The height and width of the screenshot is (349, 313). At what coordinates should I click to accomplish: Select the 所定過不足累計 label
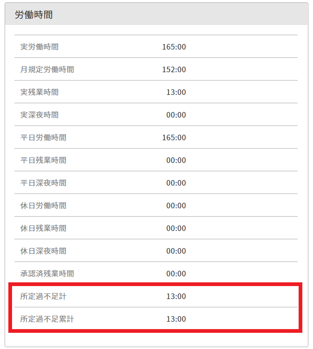pyautogui.click(x=47, y=319)
